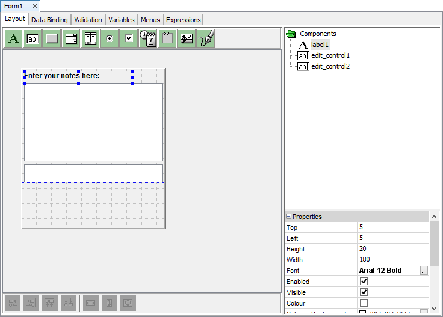The width and height of the screenshot is (443, 317).
Task: Uncheck the Enabled property checkbox
Action: pos(364,282)
